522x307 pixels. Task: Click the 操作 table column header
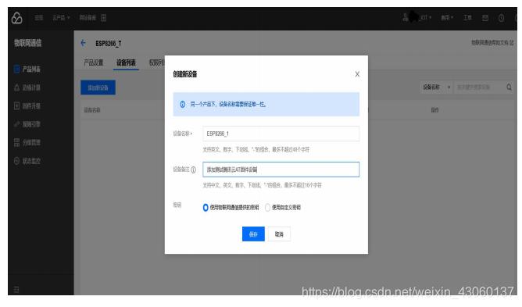(434, 110)
